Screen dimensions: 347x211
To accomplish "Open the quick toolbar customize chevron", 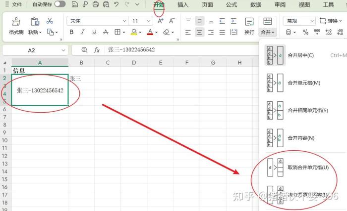I will 137,4.
